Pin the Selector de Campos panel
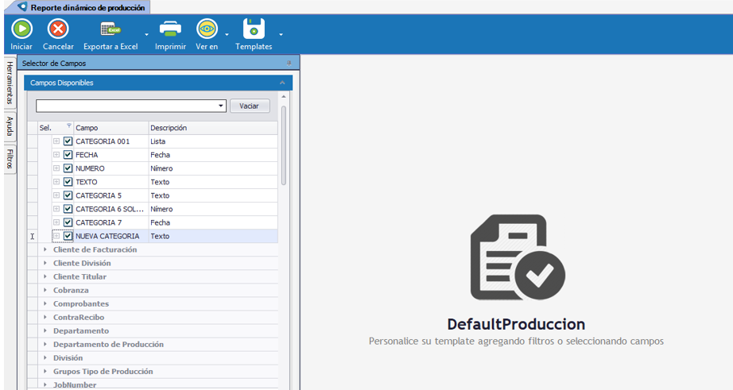Screen dimensions: 733x390 click(x=289, y=64)
